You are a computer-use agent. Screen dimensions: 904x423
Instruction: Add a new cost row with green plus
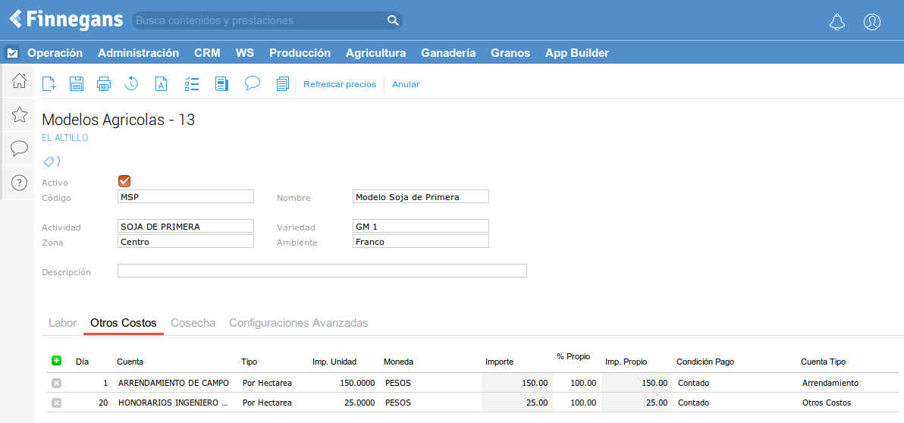[x=56, y=361]
